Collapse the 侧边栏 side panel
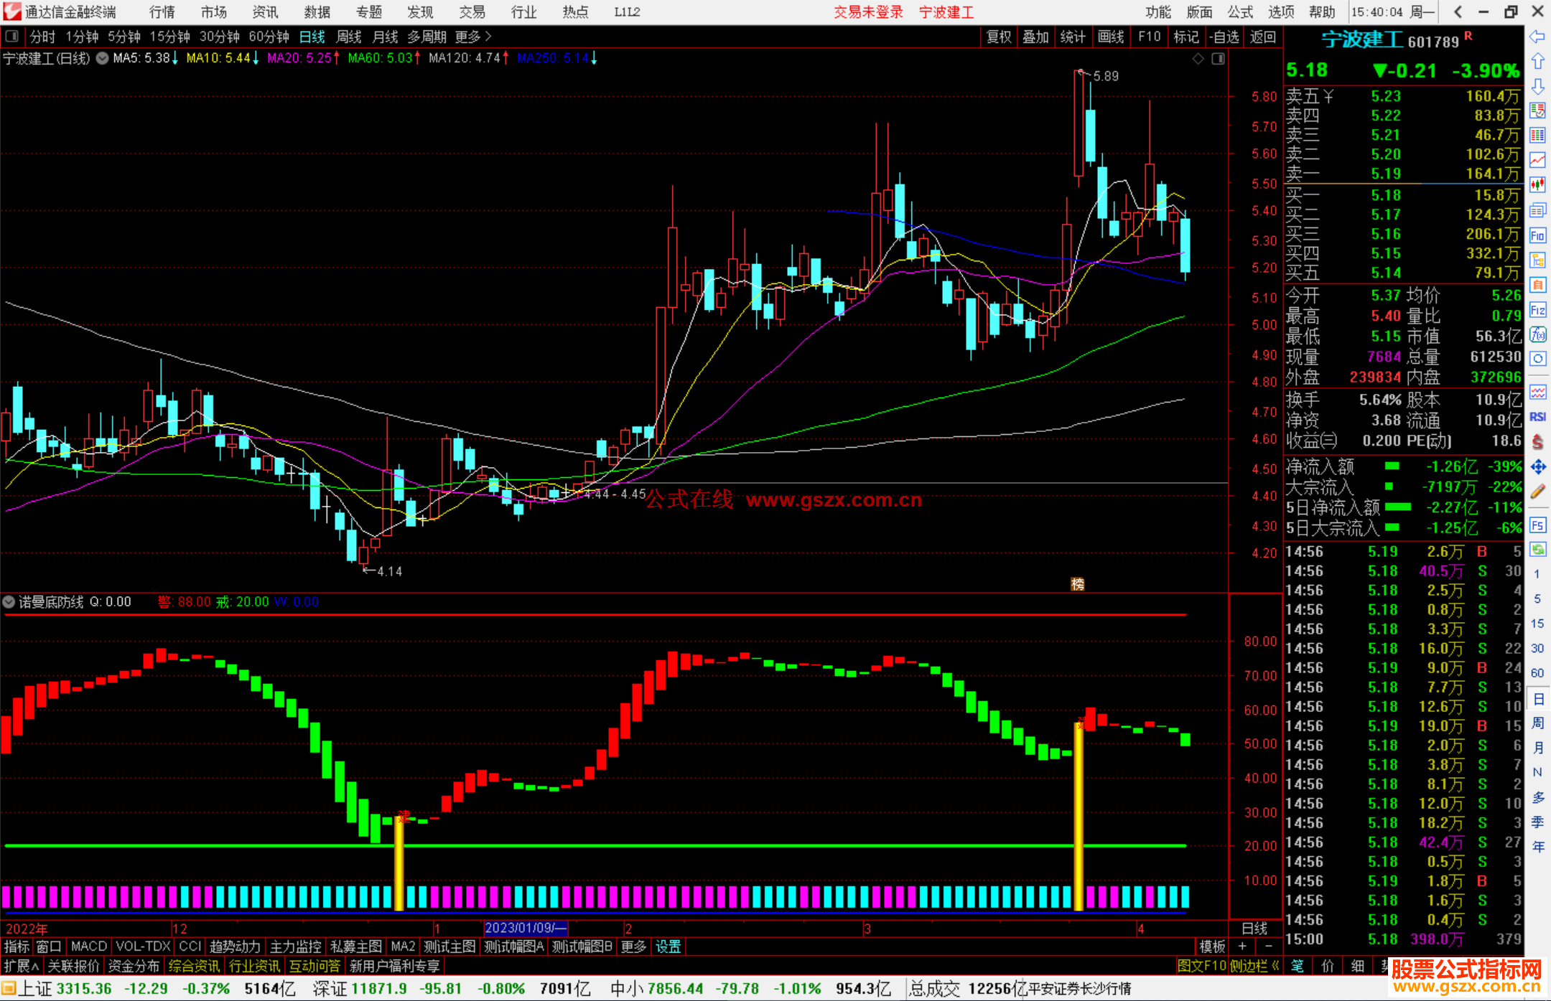Viewport: 1551px width, 1001px height. tap(1255, 967)
